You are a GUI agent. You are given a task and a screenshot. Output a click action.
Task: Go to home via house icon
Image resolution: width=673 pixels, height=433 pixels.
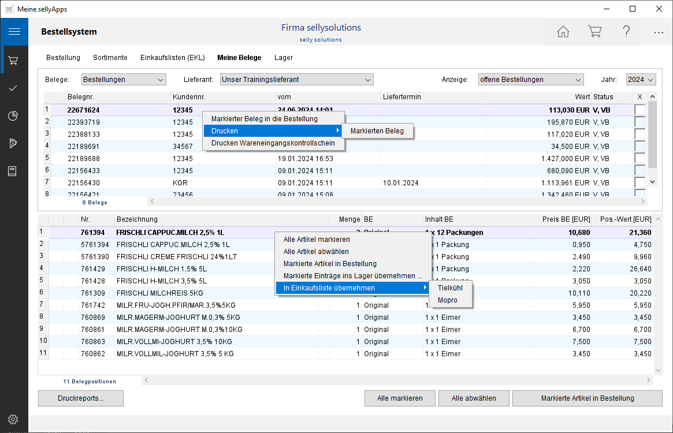point(563,32)
